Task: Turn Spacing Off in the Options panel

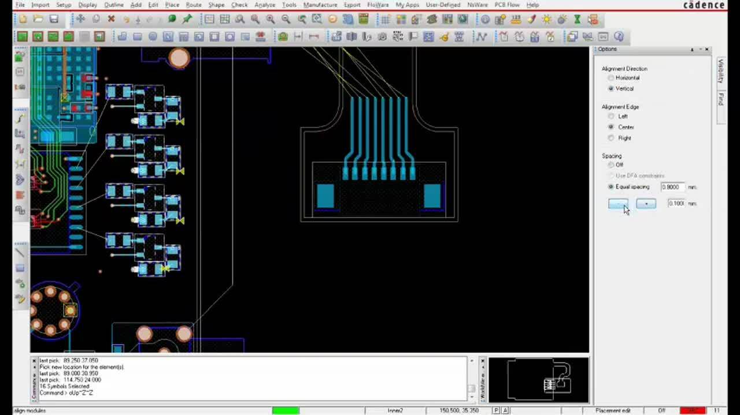Action: (611, 164)
